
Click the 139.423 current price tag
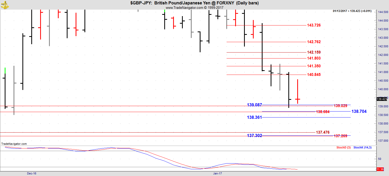click(382, 99)
